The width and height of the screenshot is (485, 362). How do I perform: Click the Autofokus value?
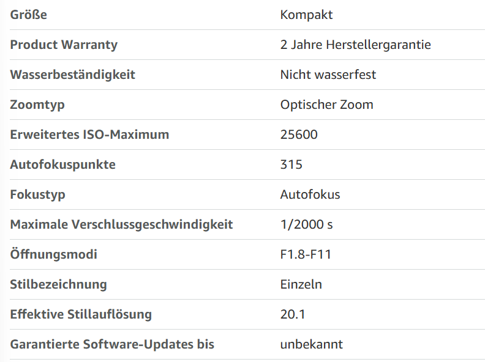pyautogui.click(x=310, y=194)
